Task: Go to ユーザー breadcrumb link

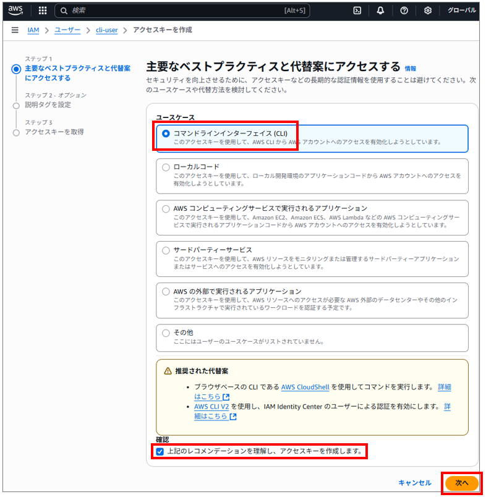Action: click(x=67, y=30)
